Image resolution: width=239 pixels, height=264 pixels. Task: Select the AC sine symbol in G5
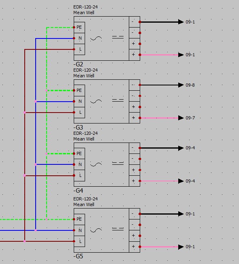tap(96, 230)
